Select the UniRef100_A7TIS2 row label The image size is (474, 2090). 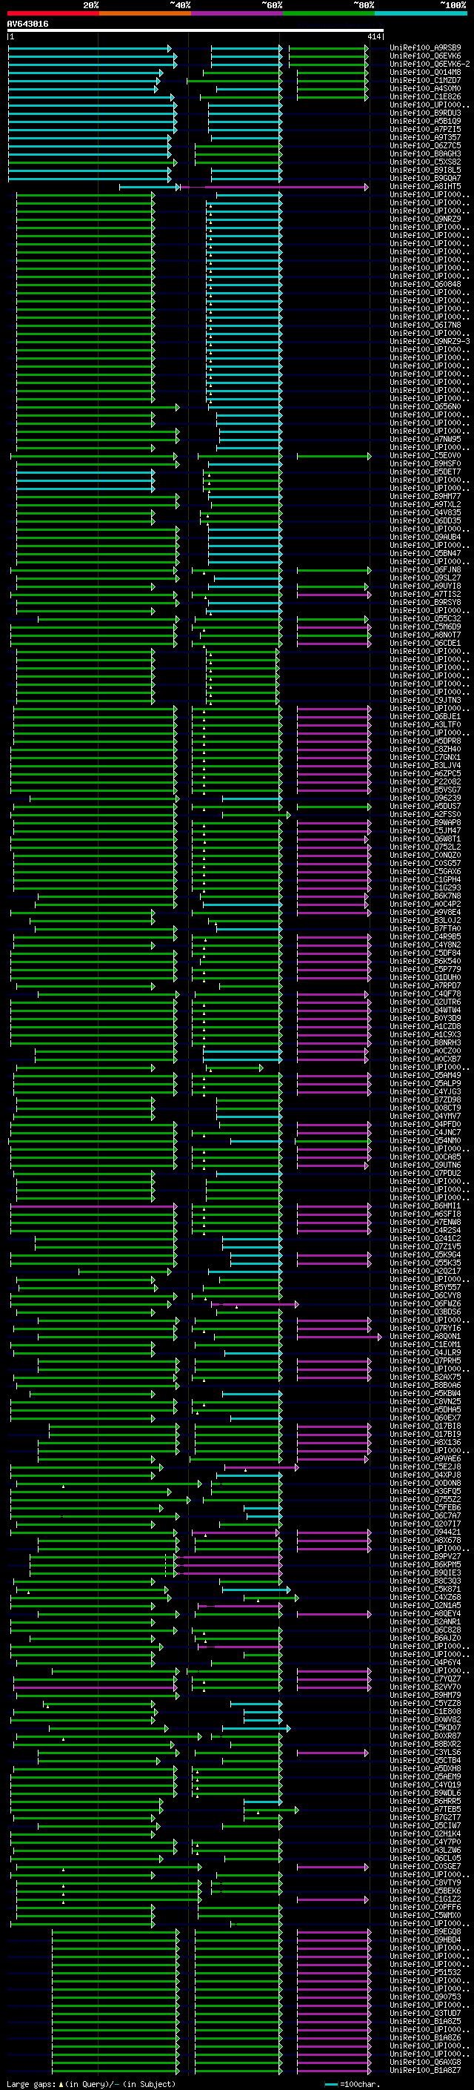(425, 595)
